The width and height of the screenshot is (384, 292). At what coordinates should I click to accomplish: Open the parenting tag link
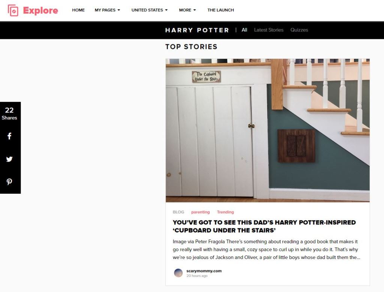(x=201, y=212)
